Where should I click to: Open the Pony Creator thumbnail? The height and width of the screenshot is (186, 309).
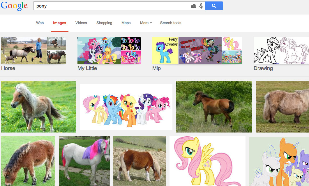click(x=165, y=50)
